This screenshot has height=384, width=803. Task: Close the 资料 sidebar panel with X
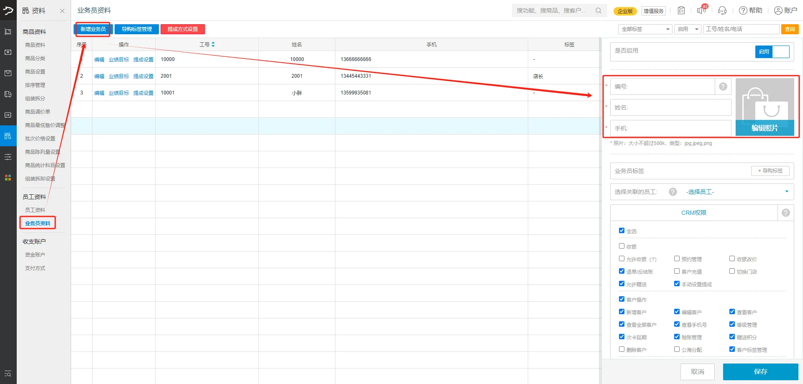click(x=62, y=11)
